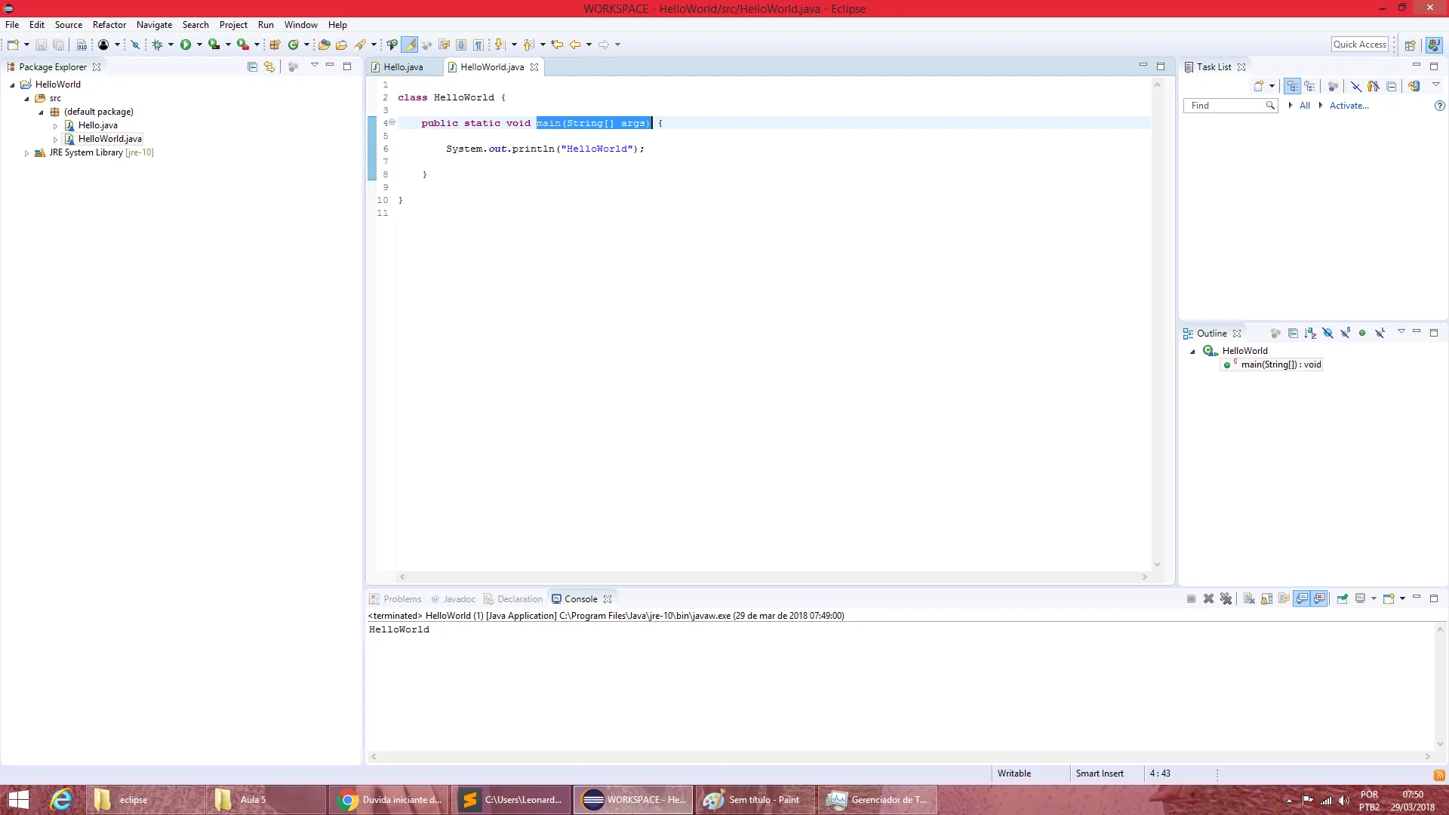
Task: Collapse the src folder tree node
Action: 26,99
